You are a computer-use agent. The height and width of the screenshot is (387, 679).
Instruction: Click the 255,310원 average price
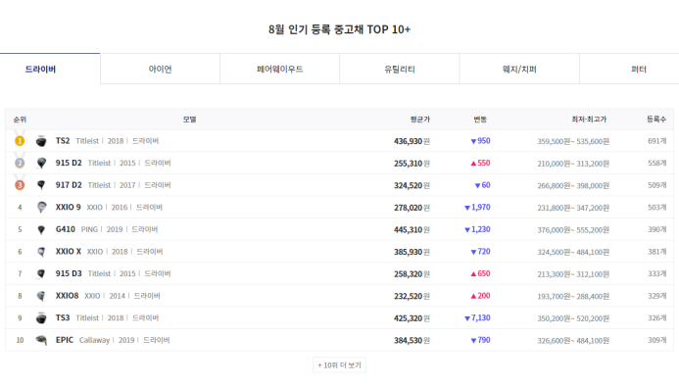point(412,164)
